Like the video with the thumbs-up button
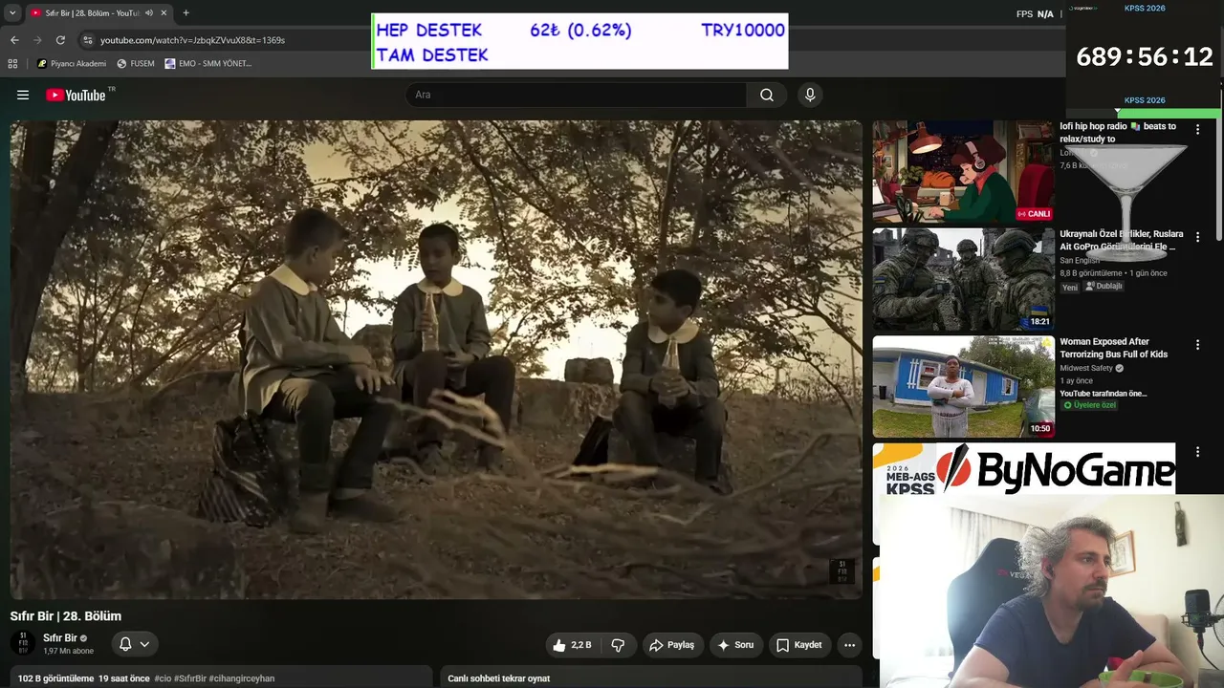The width and height of the screenshot is (1224, 688). tap(572, 645)
